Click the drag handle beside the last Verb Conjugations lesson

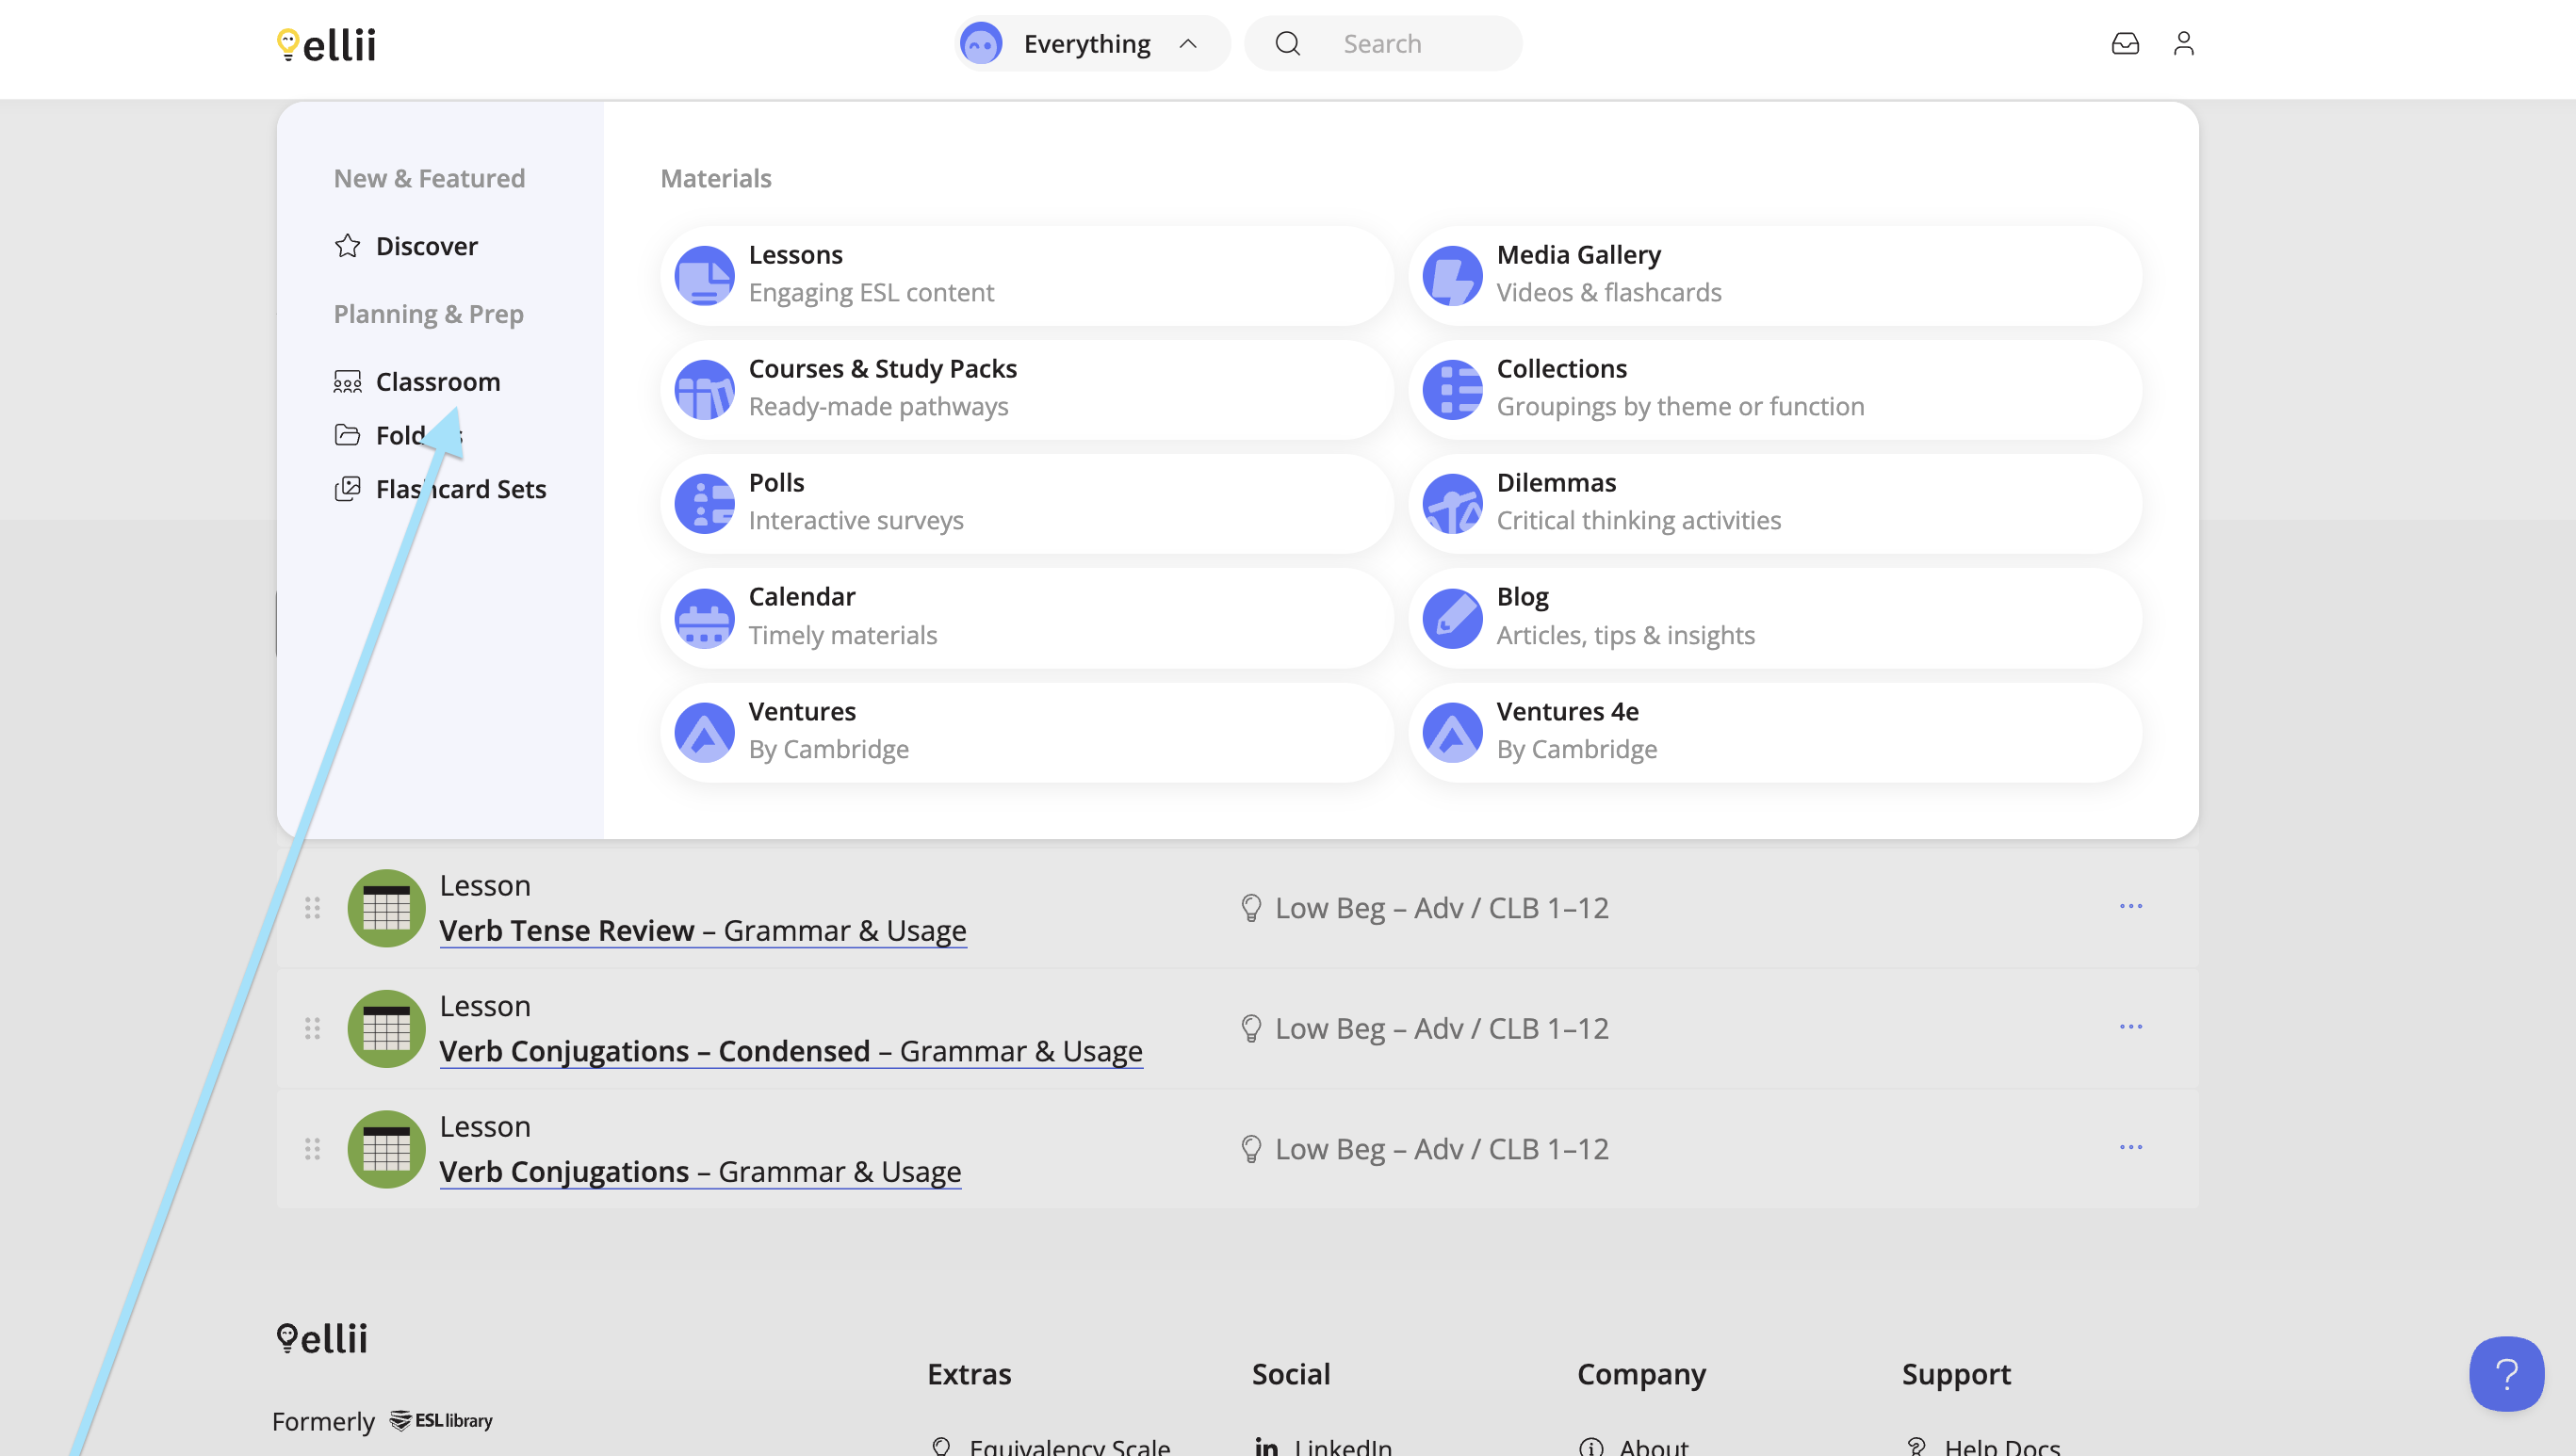tap(312, 1149)
